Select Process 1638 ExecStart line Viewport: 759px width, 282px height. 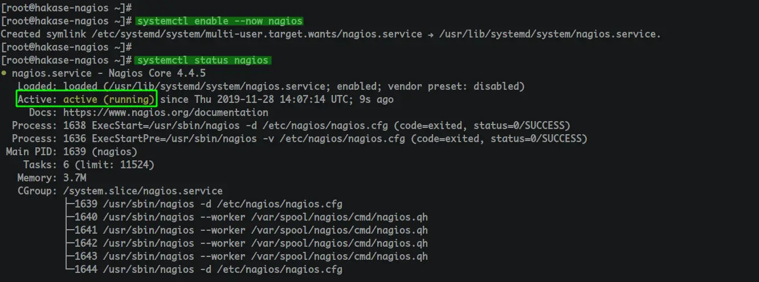[291, 126]
